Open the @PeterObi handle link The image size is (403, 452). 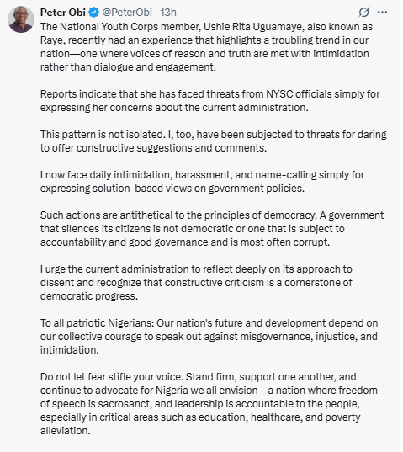click(x=127, y=13)
